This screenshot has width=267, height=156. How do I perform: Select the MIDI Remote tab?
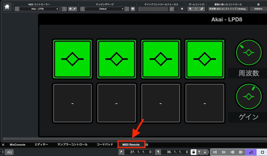click(131, 145)
